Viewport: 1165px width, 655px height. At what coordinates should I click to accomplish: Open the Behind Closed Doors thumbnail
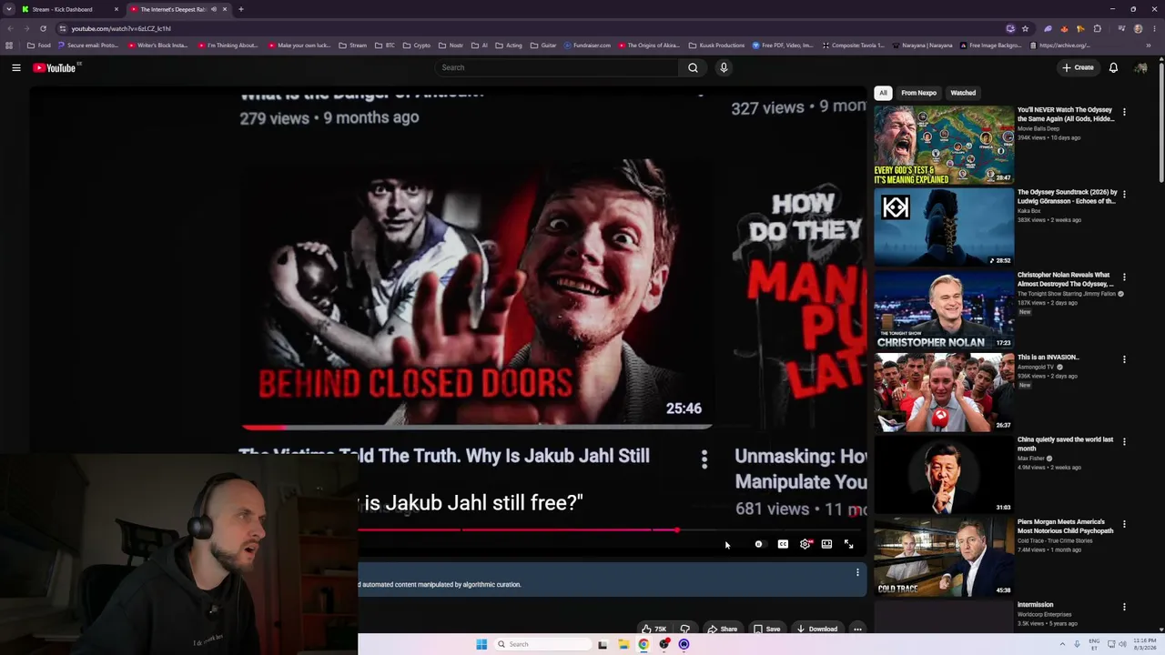(475, 293)
